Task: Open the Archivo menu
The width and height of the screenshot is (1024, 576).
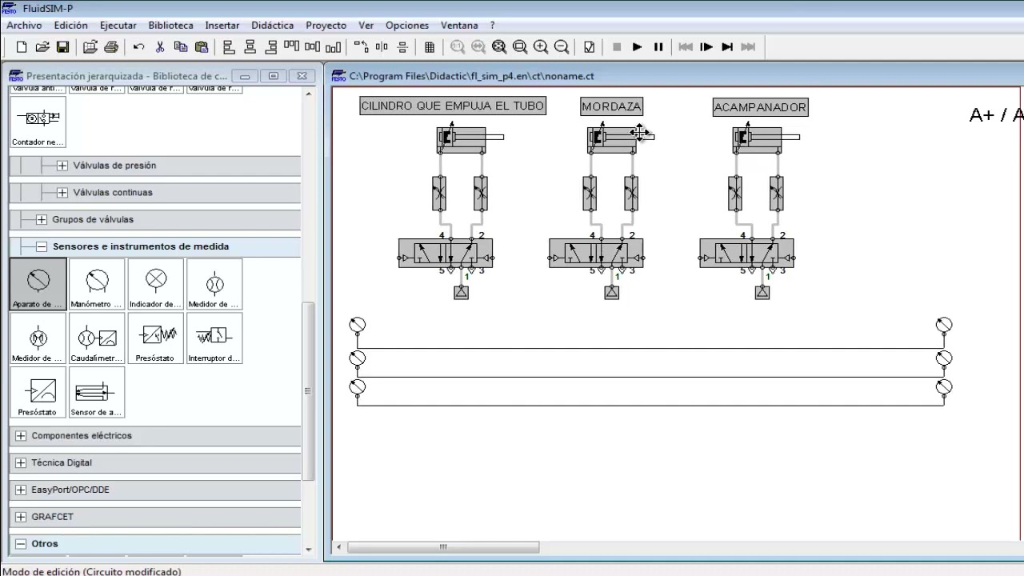Action: [24, 26]
